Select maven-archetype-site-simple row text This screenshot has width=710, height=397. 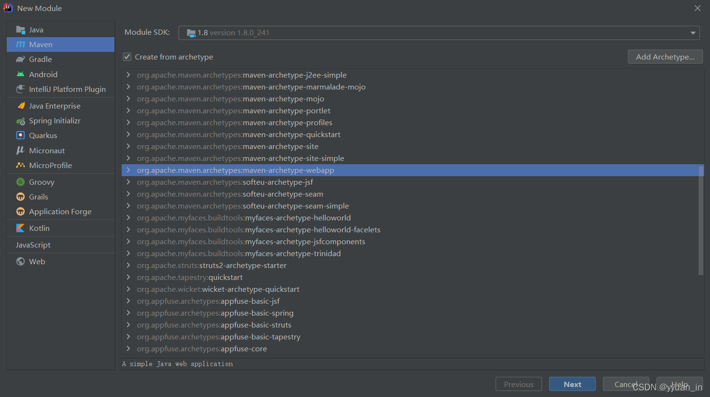pos(240,159)
